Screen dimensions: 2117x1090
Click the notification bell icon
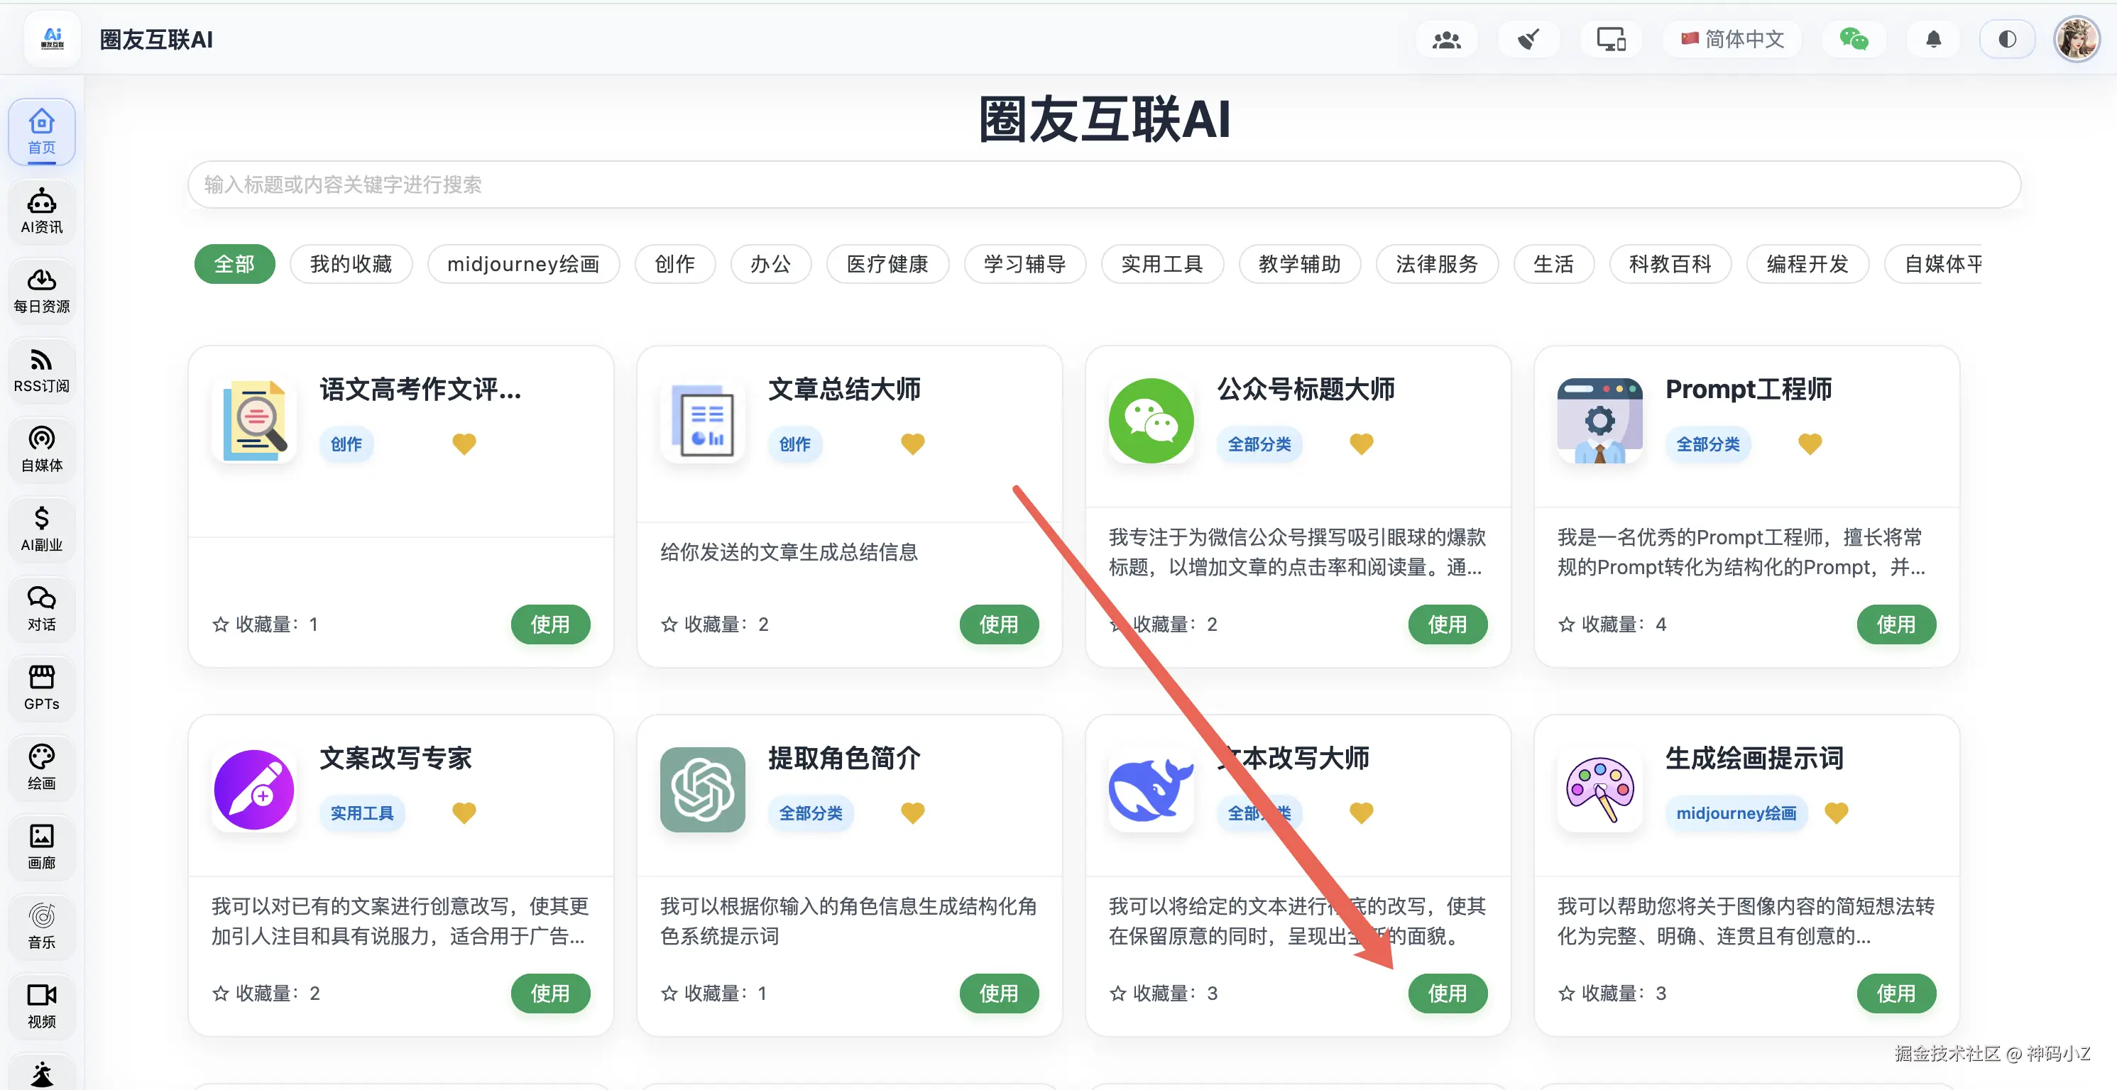point(1933,40)
